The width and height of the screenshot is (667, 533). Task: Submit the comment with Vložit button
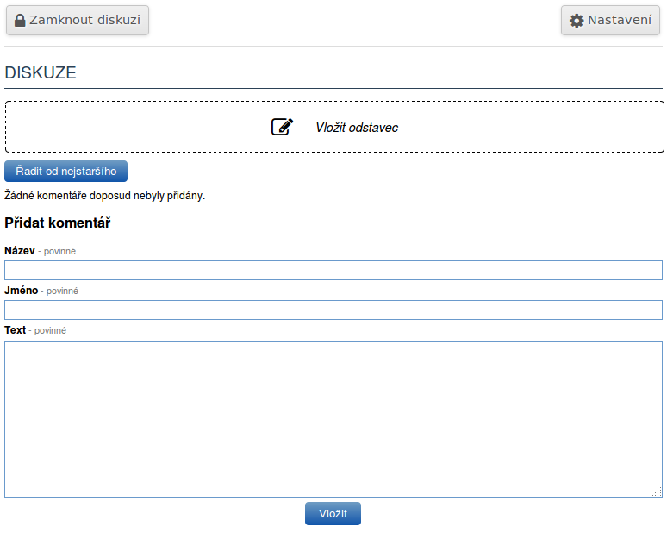point(333,513)
